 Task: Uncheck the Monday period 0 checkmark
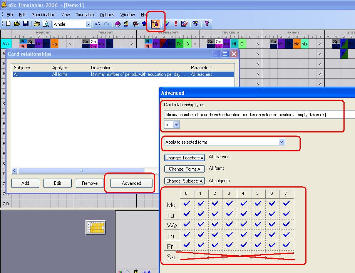click(187, 203)
